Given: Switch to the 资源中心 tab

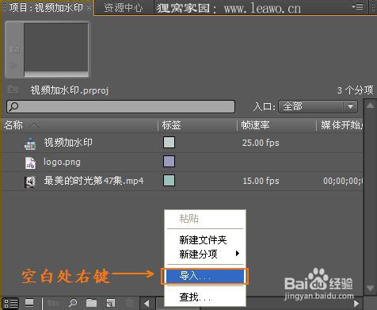Looking at the screenshot, I should coord(124,8).
